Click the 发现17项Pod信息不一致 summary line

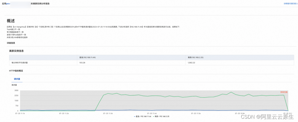point(16,35)
